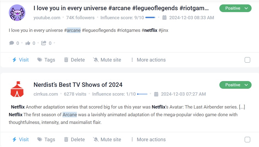Expand the sentiment chevron on the Nerdist mention
Viewport: 259px width, 147px height.
[246, 85]
